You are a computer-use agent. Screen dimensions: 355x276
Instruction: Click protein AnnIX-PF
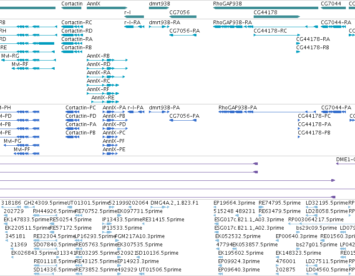coord(113,141)
